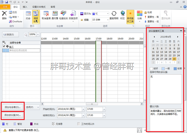The width and height of the screenshot is (187, 133).
Task: Uncheck the checkbox next to 张三
Action: click(4, 46)
